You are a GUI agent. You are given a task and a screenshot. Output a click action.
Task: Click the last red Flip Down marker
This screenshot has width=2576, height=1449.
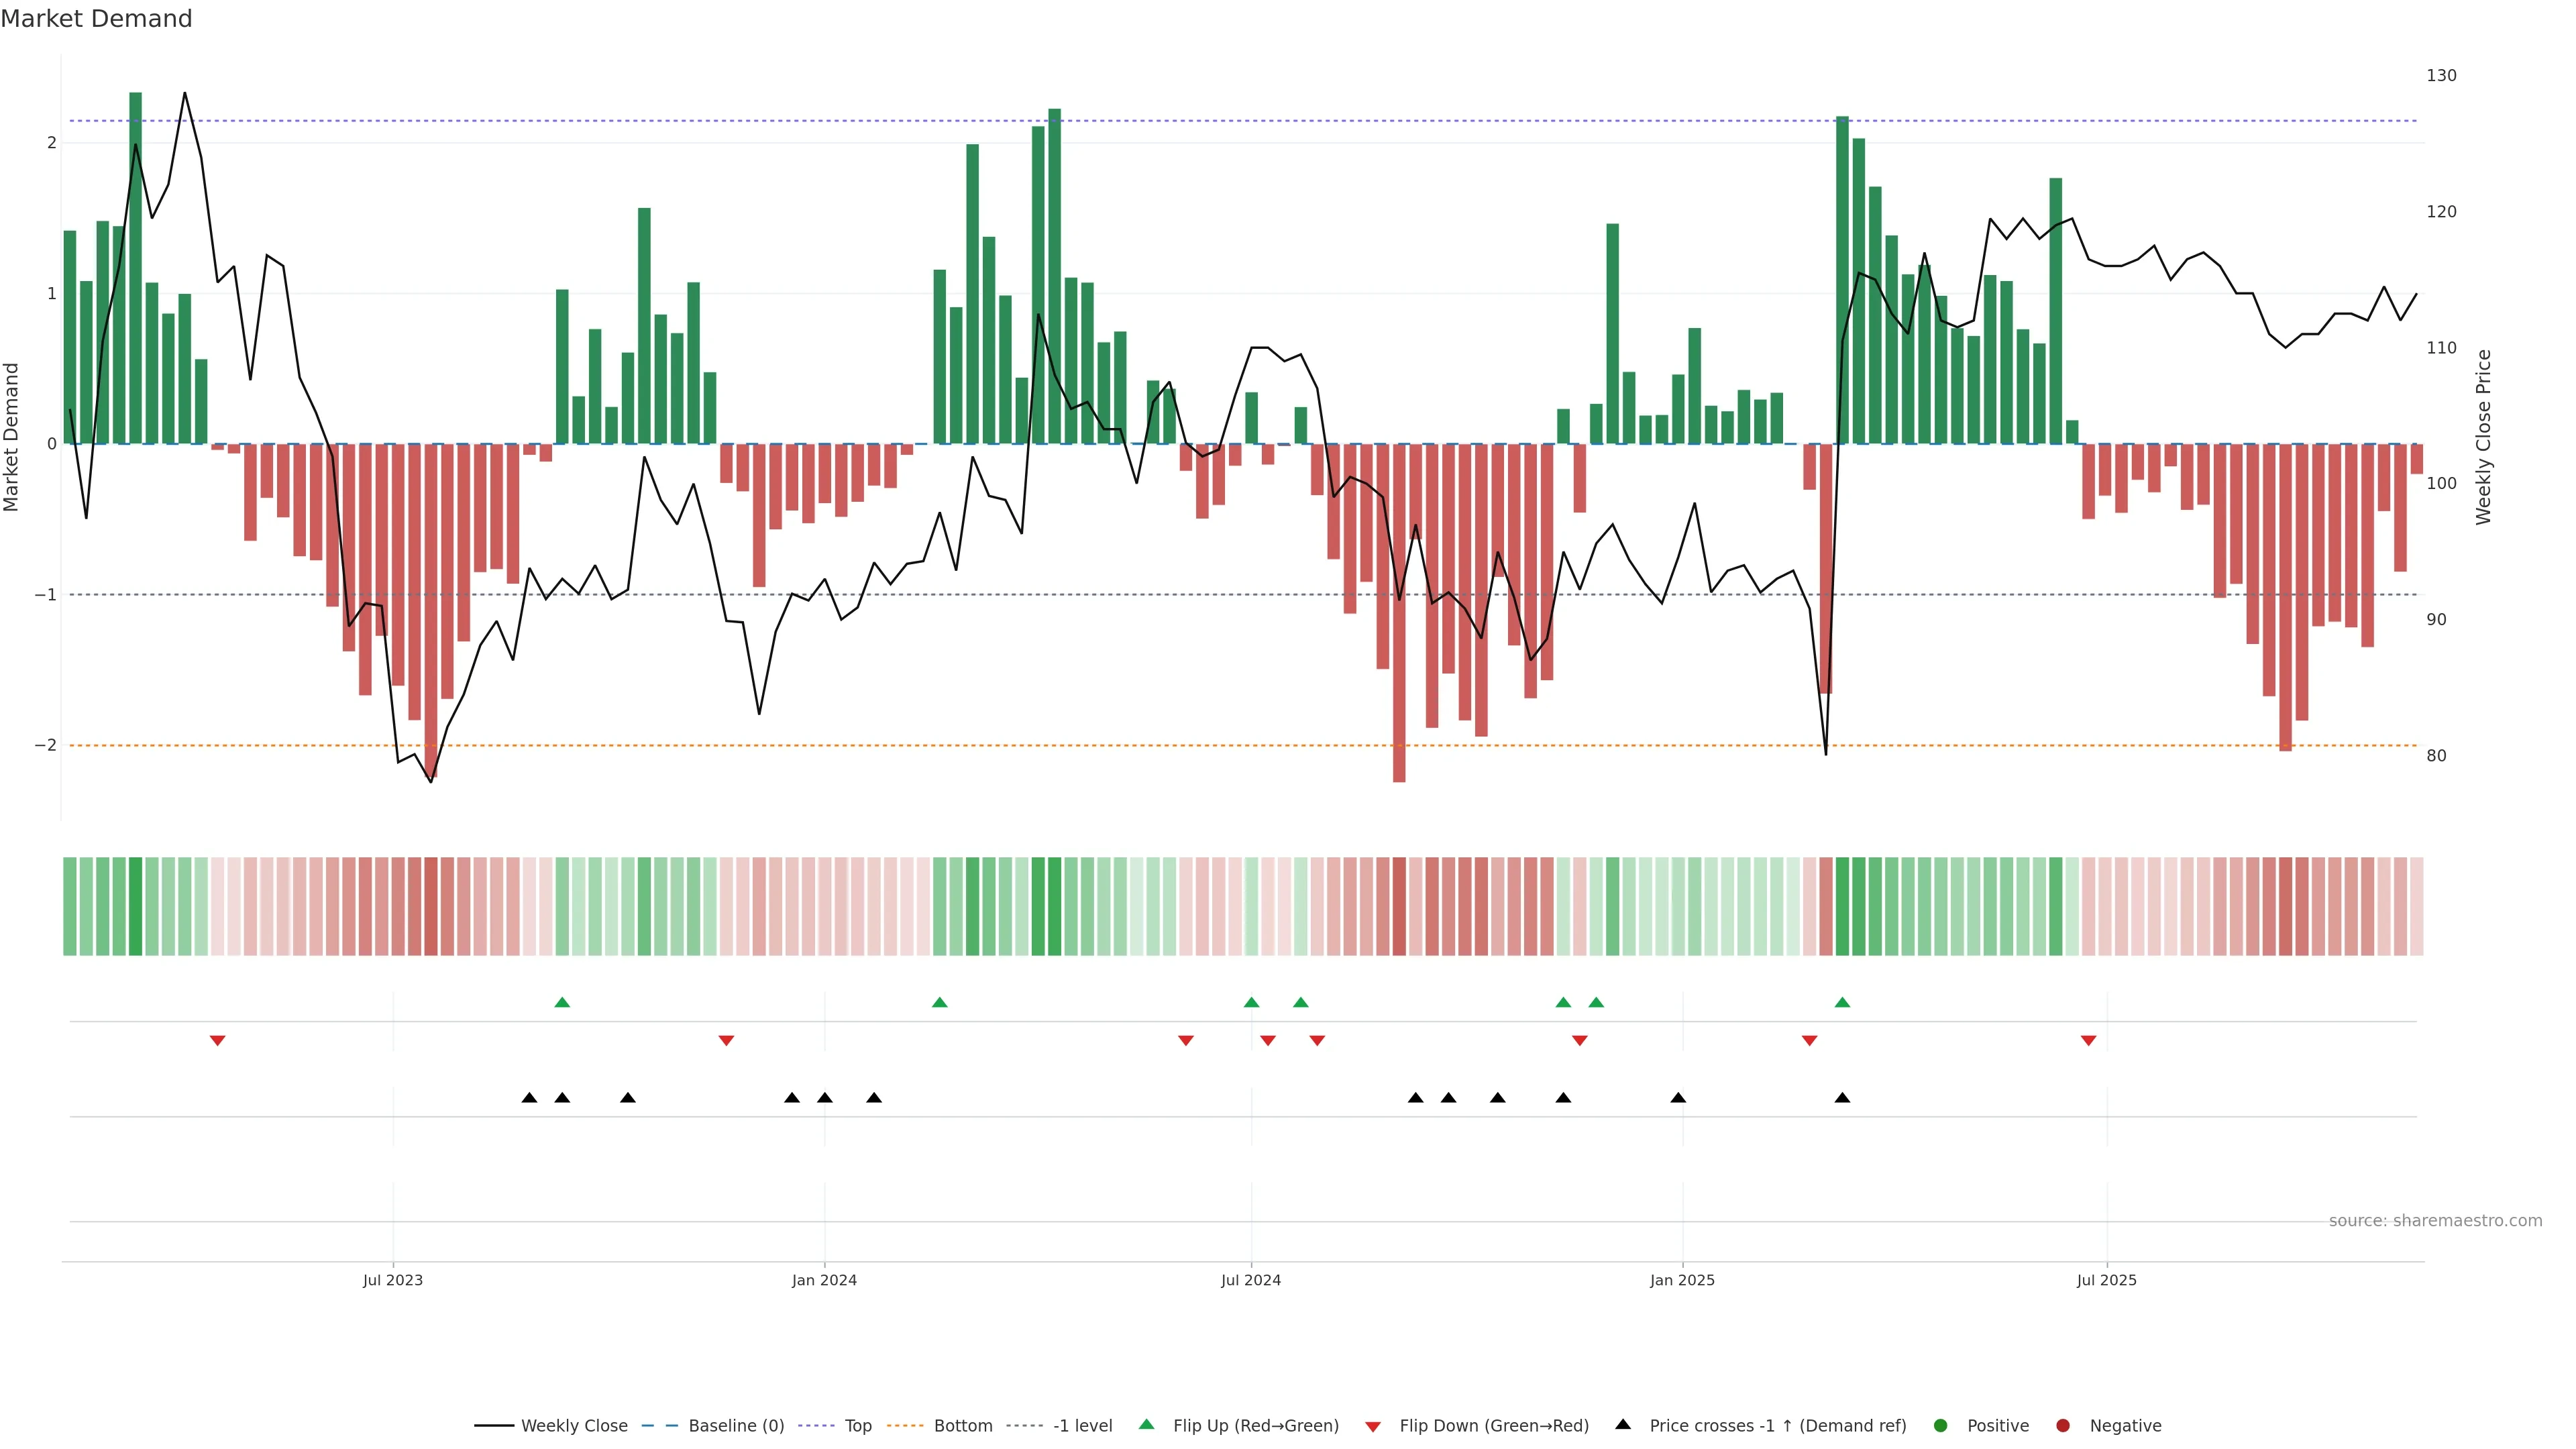pyautogui.click(x=2088, y=1041)
